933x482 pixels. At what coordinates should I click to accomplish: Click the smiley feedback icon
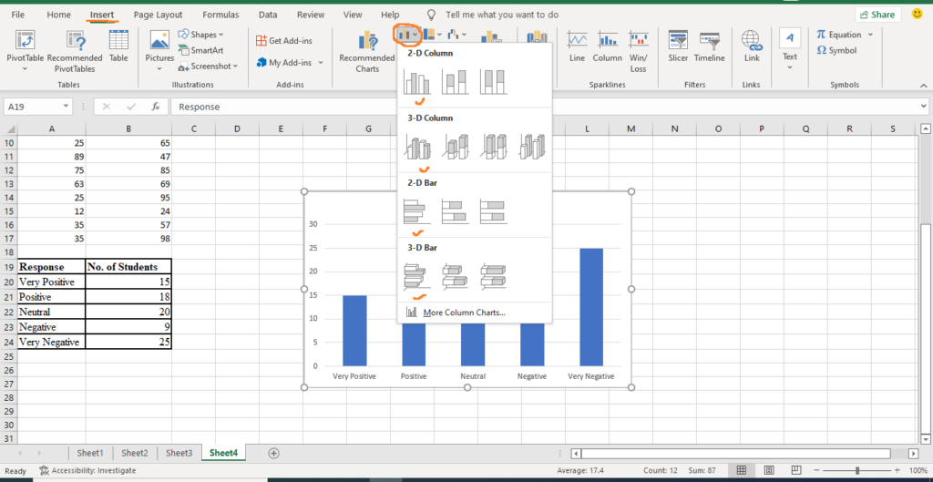coord(917,14)
